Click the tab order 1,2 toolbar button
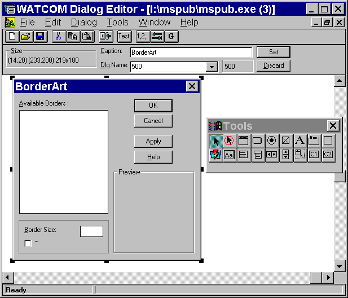The height and width of the screenshot is (298, 348). [142, 36]
